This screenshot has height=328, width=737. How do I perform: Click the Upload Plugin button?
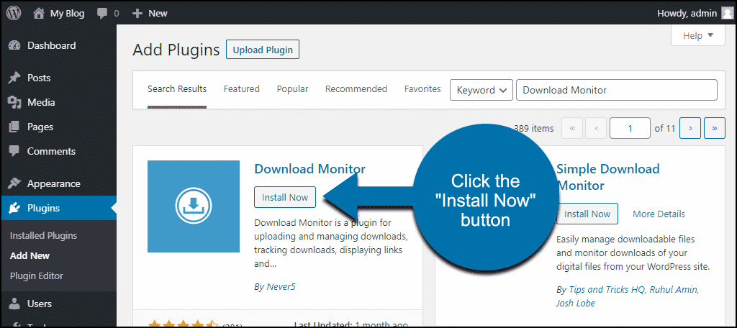point(263,50)
